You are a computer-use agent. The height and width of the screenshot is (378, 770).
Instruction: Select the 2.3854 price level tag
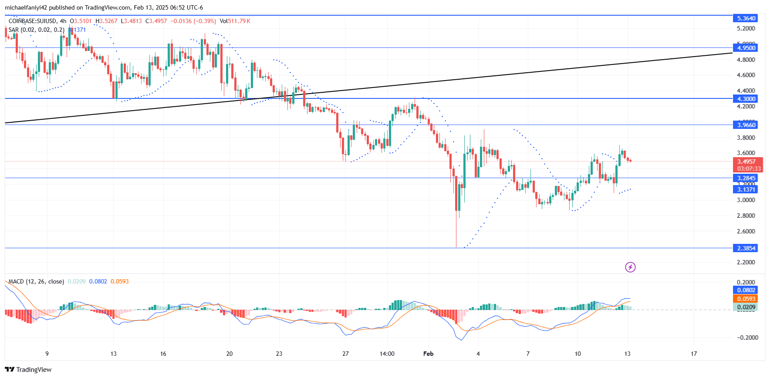(746, 248)
